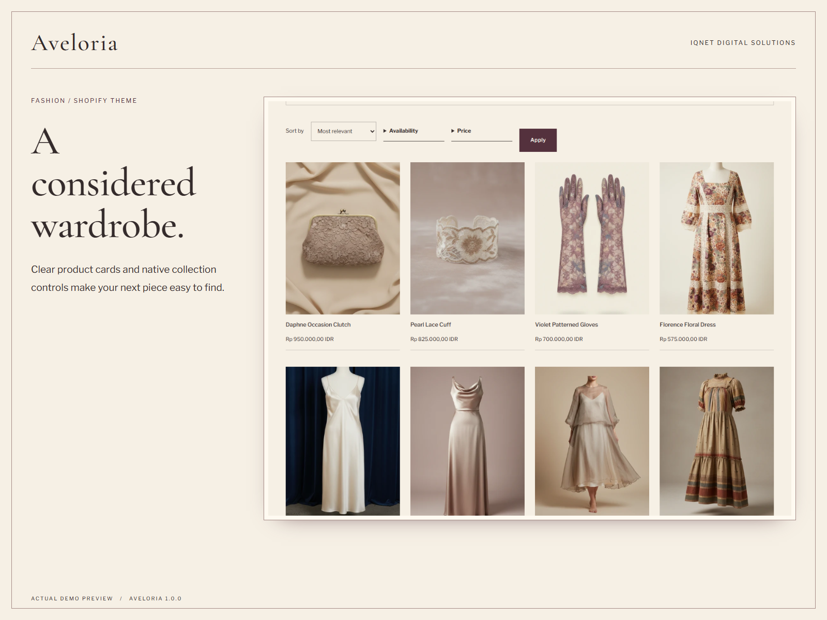Open the champagne satin cowl gown image
Screen dimensions: 827x620
coord(467,441)
